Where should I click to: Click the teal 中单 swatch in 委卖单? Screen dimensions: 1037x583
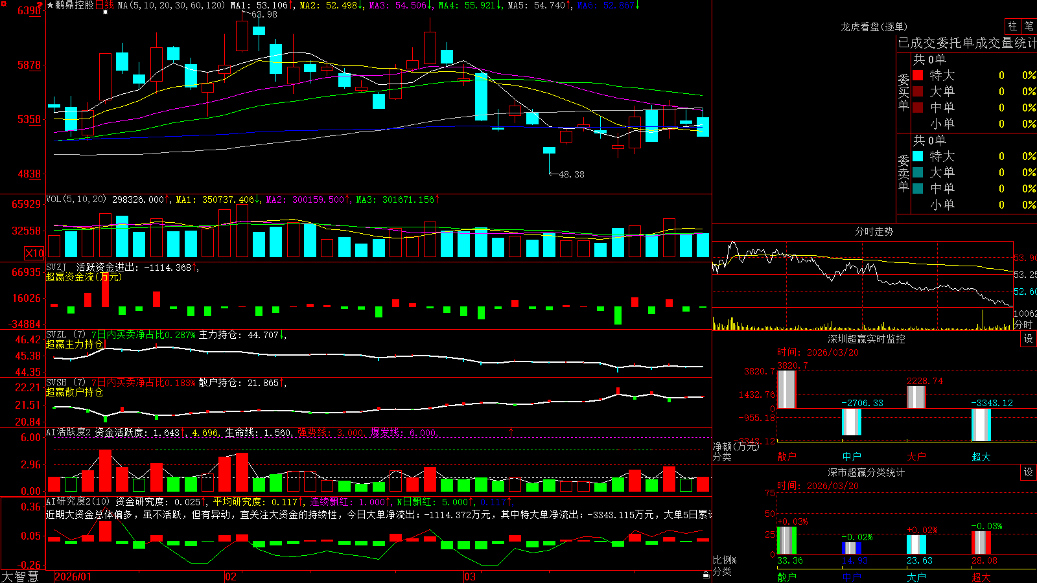click(918, 189)
